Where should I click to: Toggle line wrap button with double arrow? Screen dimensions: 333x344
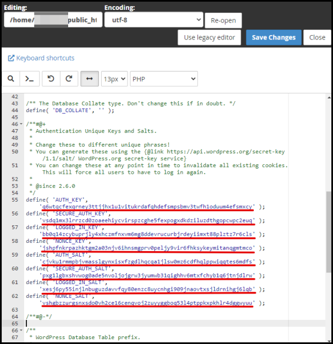(x=90, y=79)
